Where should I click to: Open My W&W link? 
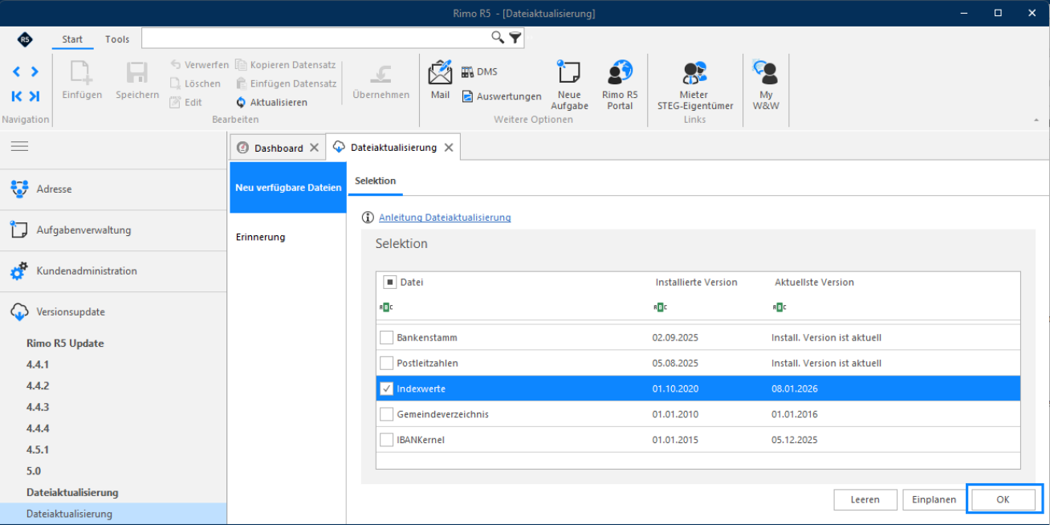point(766,85)
